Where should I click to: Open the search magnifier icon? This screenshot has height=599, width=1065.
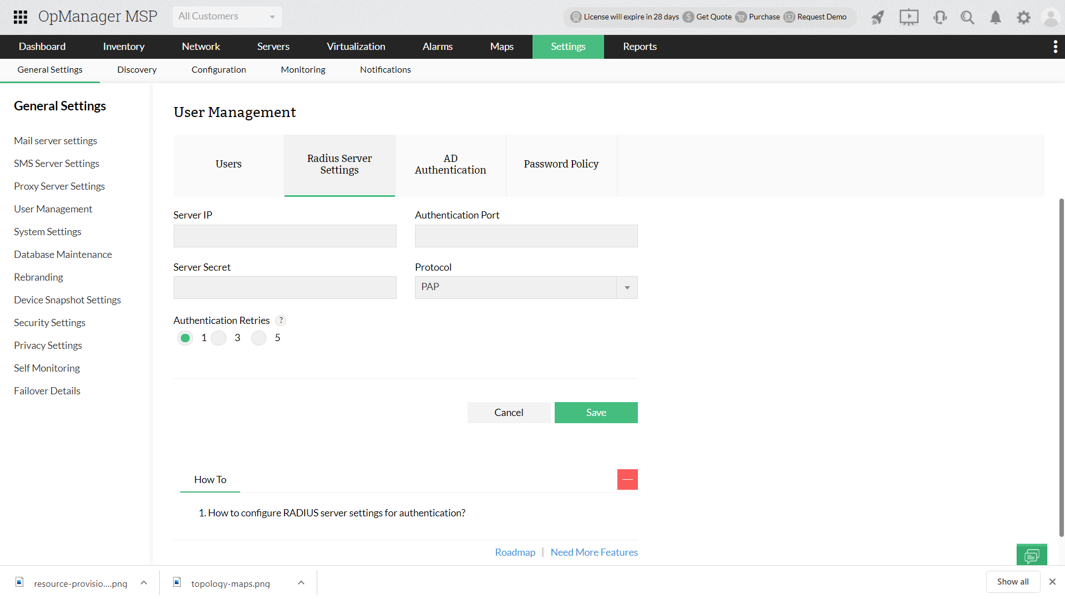[967, 17]
